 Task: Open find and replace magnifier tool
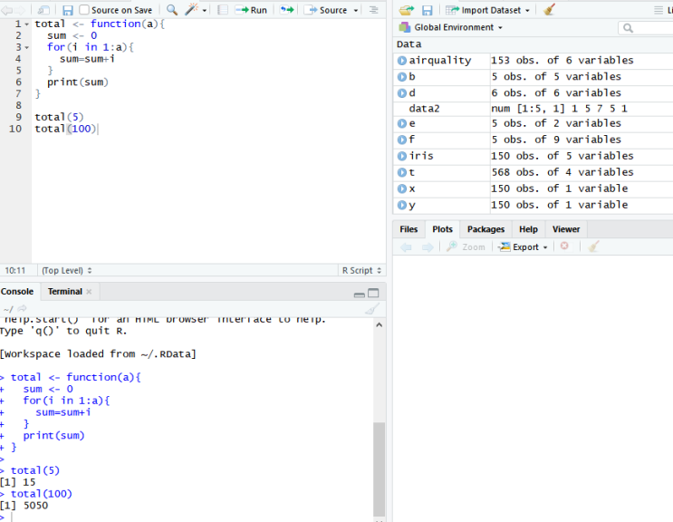[x=172, y=10]
